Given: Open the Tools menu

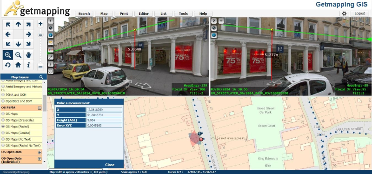Looking at the screenshot, I should (x=183, y=14).
